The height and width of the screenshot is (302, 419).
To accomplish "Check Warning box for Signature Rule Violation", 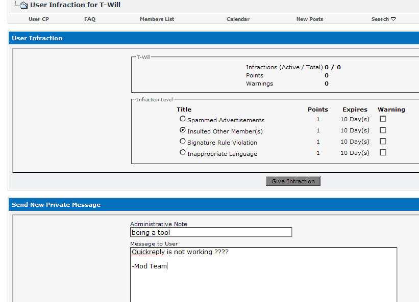I will (x=383, y=142).
